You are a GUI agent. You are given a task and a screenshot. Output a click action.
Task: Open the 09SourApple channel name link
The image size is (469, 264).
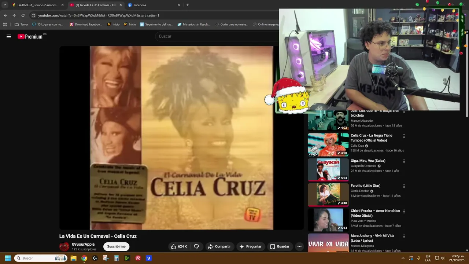click(83, 244)
